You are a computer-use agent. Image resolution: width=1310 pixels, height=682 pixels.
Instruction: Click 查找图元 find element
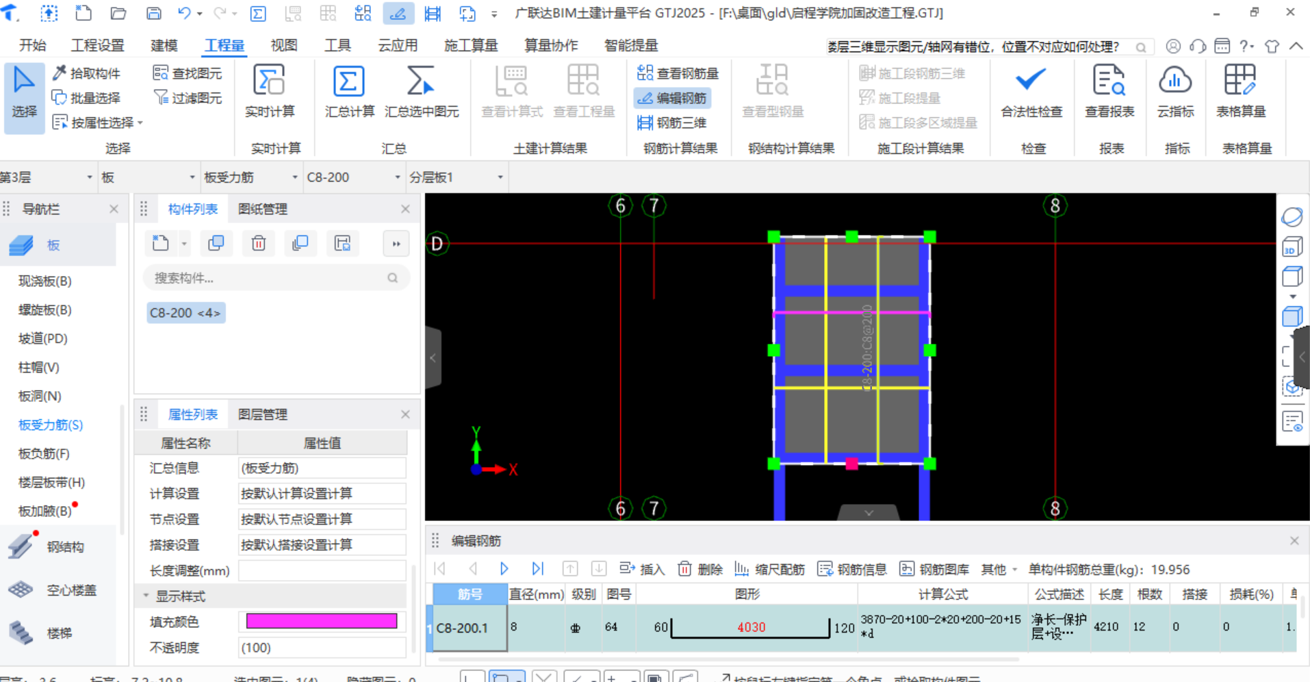[188, 73]
